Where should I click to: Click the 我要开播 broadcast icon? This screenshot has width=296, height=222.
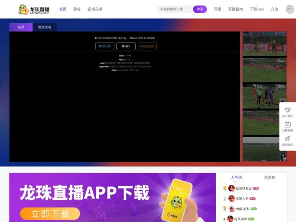click(x=287, y=125)
